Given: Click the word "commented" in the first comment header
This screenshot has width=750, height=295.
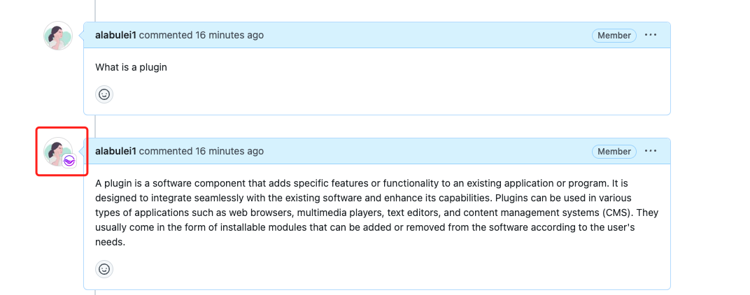Looking at the screenshot, I should [x=165, y=35].
